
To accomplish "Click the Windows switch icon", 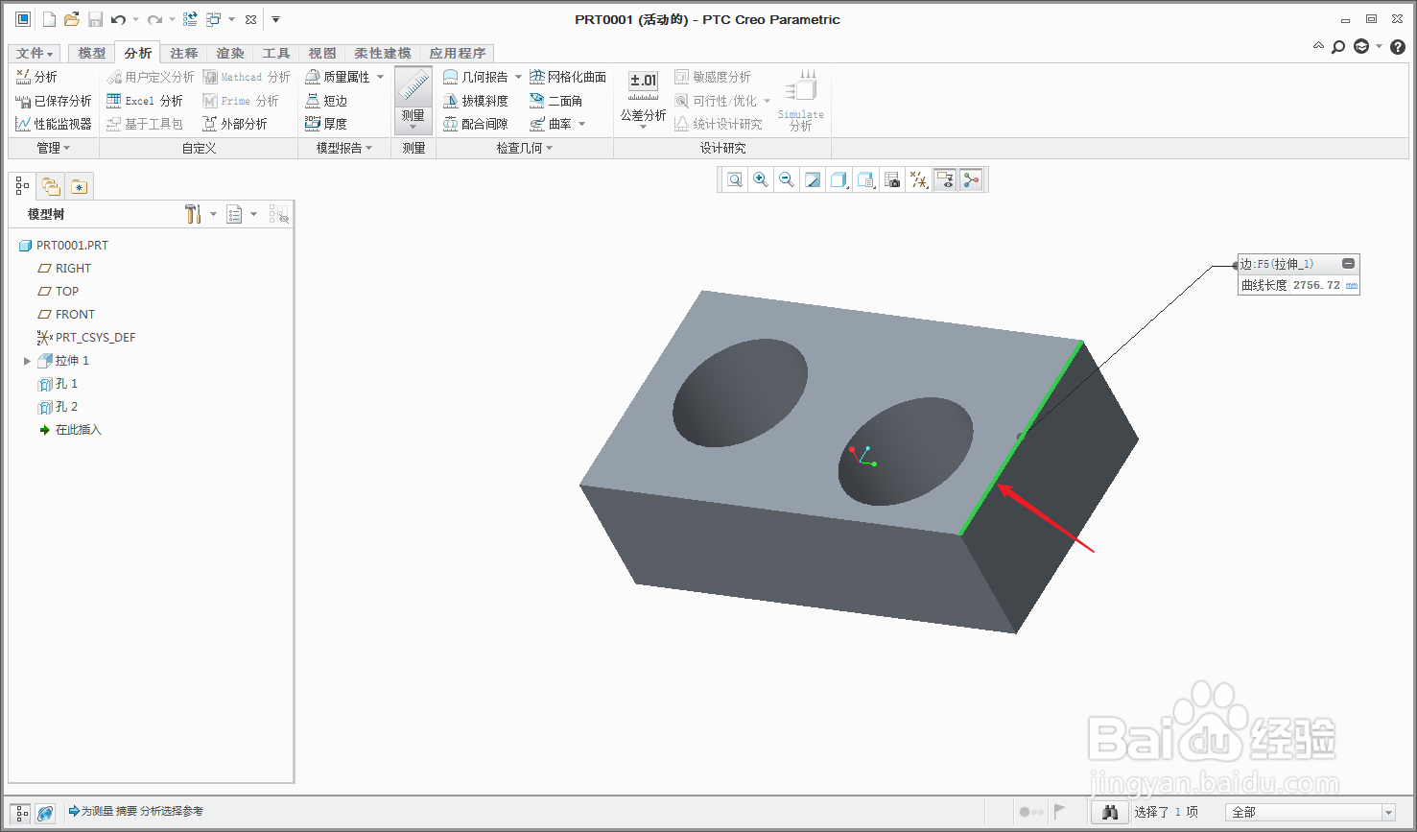I will tap(213, 19).
